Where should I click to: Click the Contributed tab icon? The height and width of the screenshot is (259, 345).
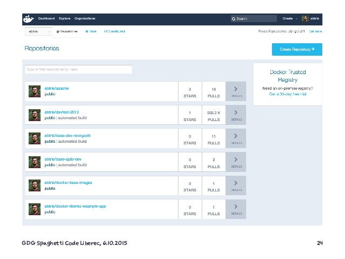click(x=105, y=31)
